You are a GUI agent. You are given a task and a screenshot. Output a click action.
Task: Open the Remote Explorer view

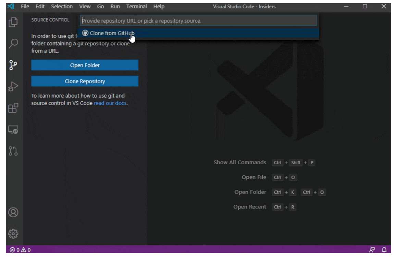[13, 130]
